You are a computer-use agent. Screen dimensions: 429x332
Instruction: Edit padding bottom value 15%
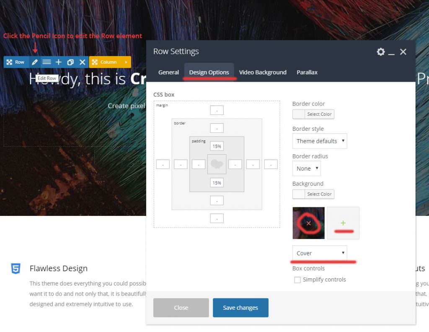217,183
